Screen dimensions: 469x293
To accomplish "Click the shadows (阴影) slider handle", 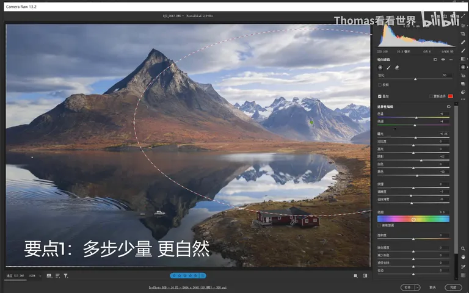I will point(421,161).
